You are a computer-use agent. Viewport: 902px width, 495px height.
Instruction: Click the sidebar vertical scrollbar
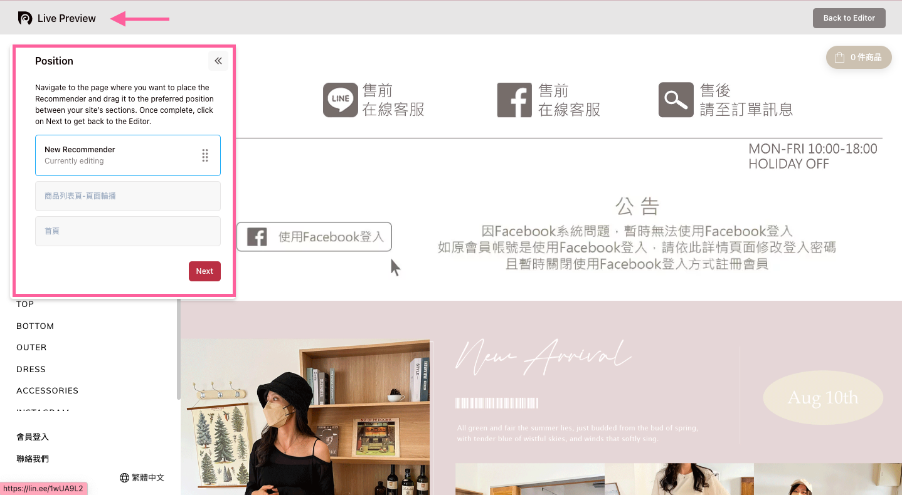(179, 350)
